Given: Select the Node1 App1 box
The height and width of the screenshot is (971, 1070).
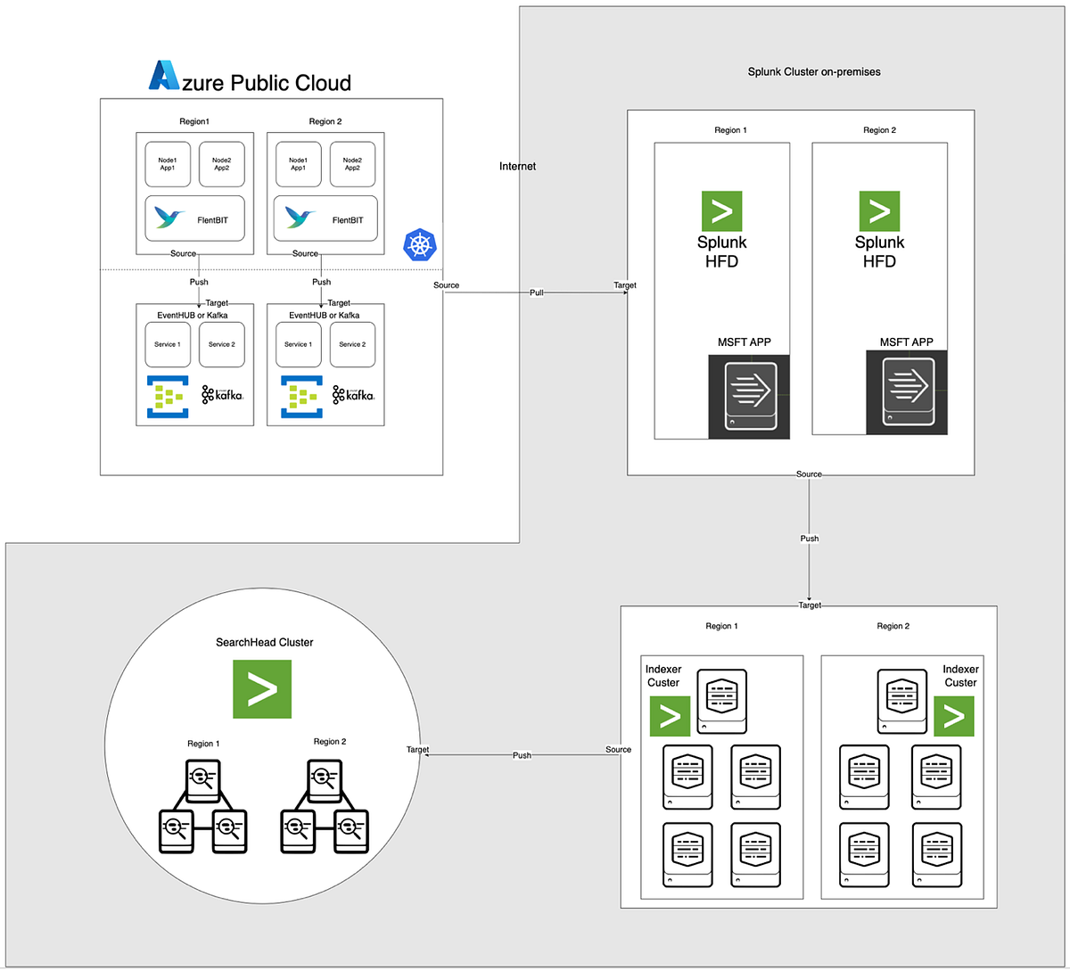Looking at the screenshot, I should 168,164.
